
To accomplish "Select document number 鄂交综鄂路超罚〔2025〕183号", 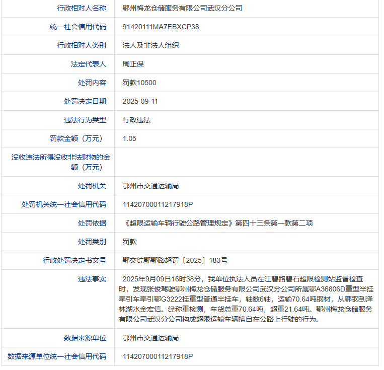I will coord(175,260).
